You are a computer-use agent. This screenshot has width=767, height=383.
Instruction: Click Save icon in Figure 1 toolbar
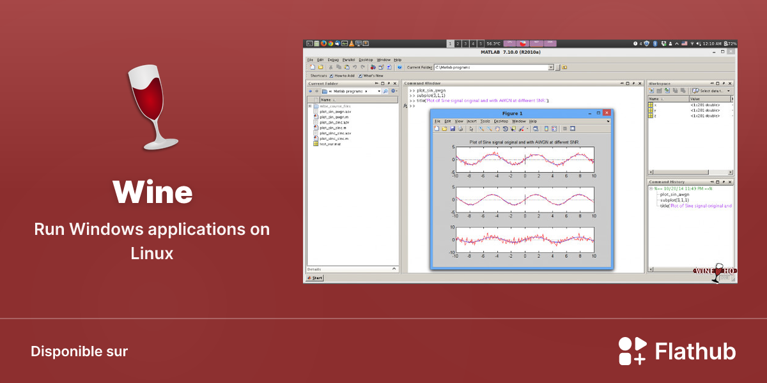[453, 128]
